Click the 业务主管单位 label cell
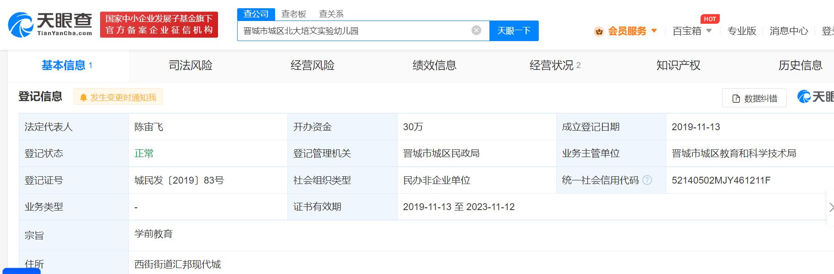The image size is (834, 274). 611,153
